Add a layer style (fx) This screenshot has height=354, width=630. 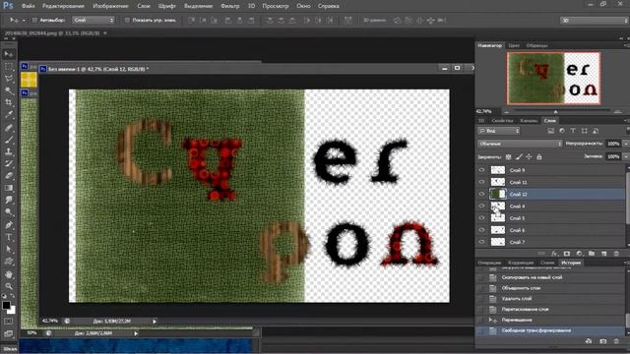tap(554, 254)
